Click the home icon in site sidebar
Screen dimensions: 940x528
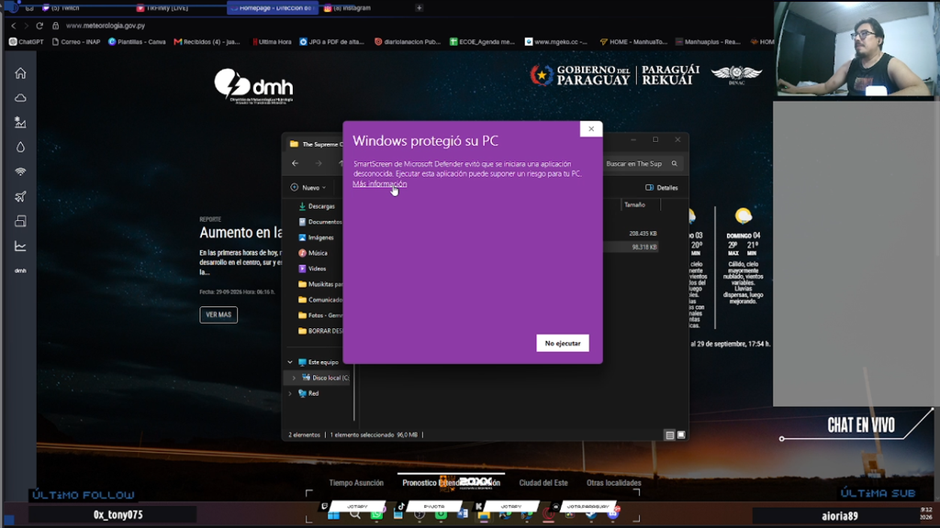pyautogui.click(x=20, y=73)
